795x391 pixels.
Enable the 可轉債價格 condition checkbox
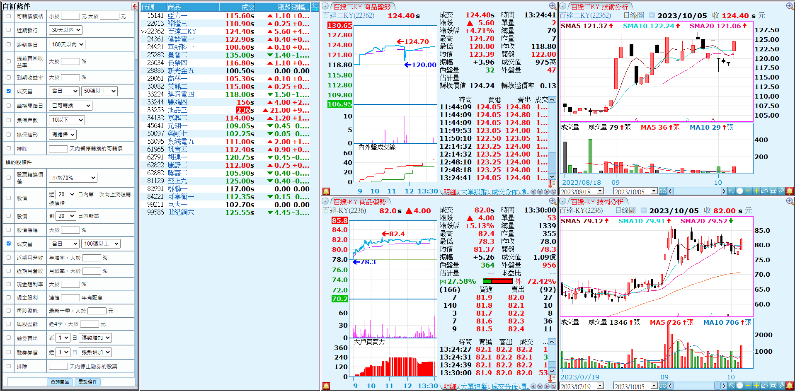pos(9,16)
